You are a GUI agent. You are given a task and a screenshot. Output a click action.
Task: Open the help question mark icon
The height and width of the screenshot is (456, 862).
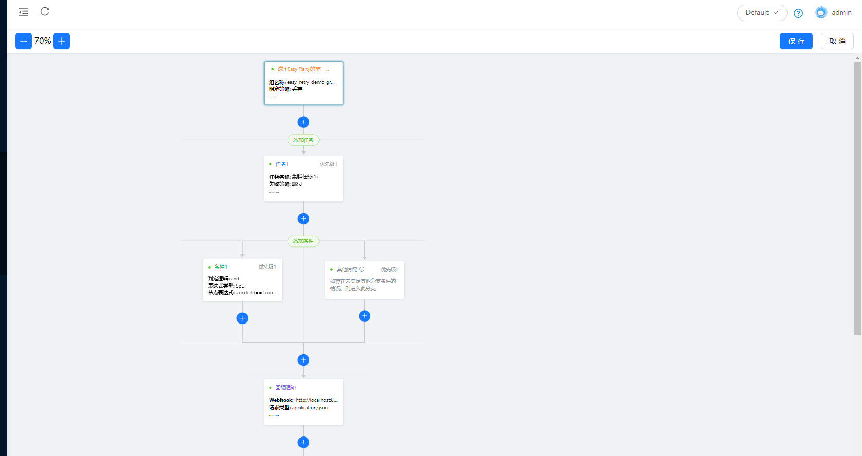798,13
